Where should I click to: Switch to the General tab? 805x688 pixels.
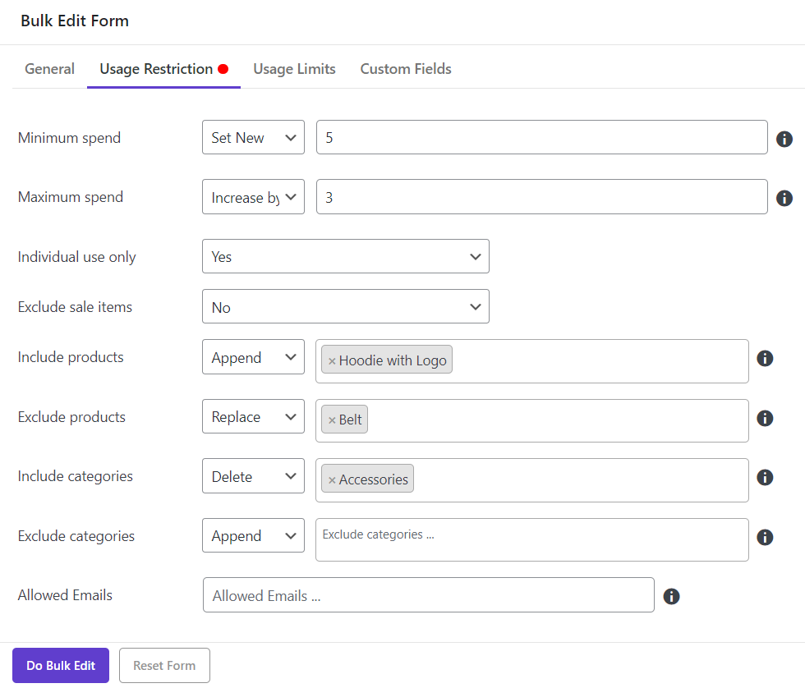(x=49, y=69)
